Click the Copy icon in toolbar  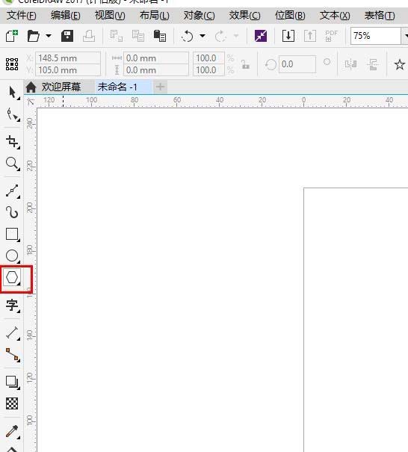click(138, 36)
